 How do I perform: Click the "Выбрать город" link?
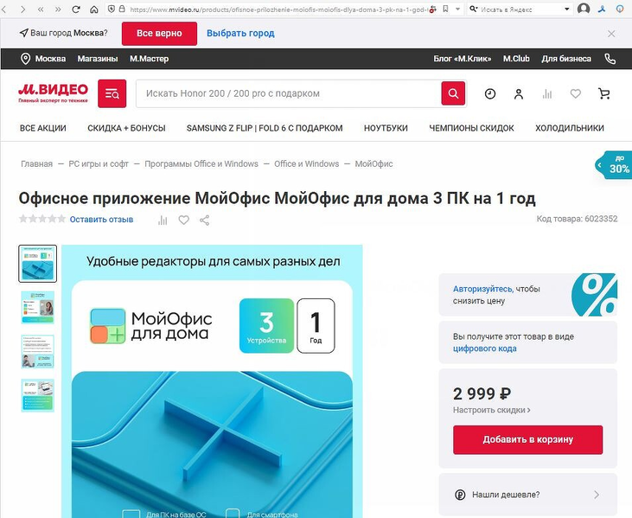pos(240,34)
